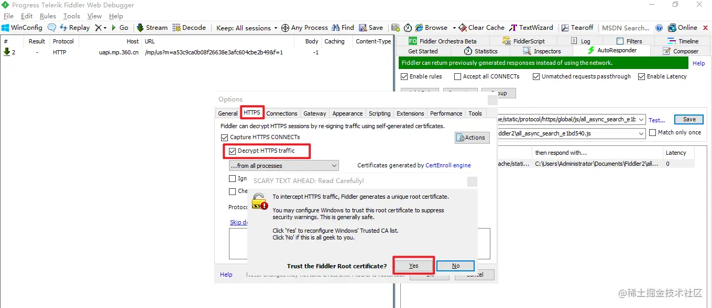The width and height of the screenshot is (712, 308).
Task: Click Yes to trust Fiddler certificate
Action: point(414,266)
